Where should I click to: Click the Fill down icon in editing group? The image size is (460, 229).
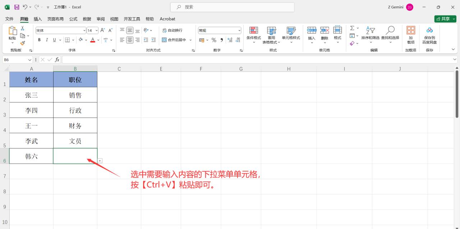click(352, 36)
